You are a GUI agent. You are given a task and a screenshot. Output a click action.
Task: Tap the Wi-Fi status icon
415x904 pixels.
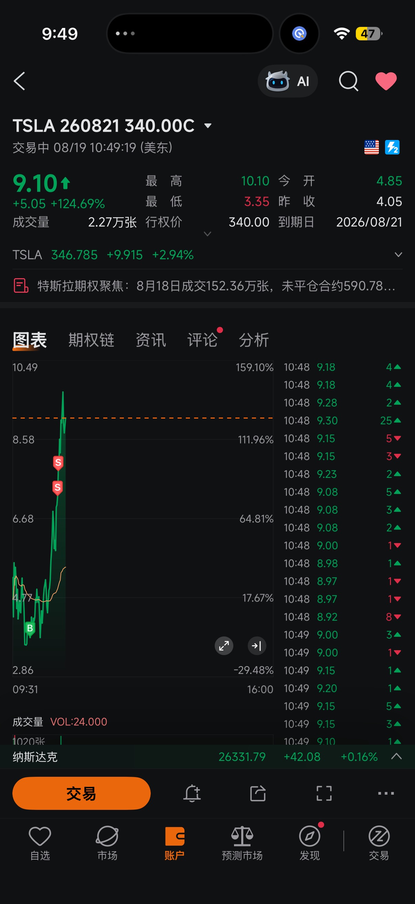341,34
